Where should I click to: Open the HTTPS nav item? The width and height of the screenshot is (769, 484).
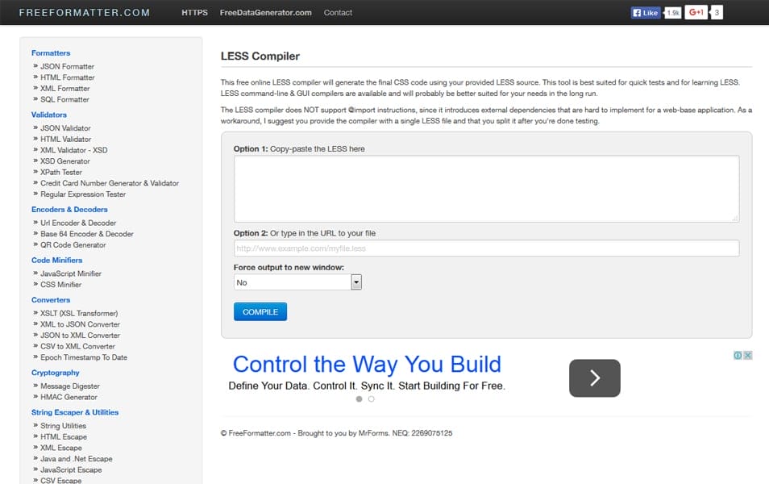[195, 13]
